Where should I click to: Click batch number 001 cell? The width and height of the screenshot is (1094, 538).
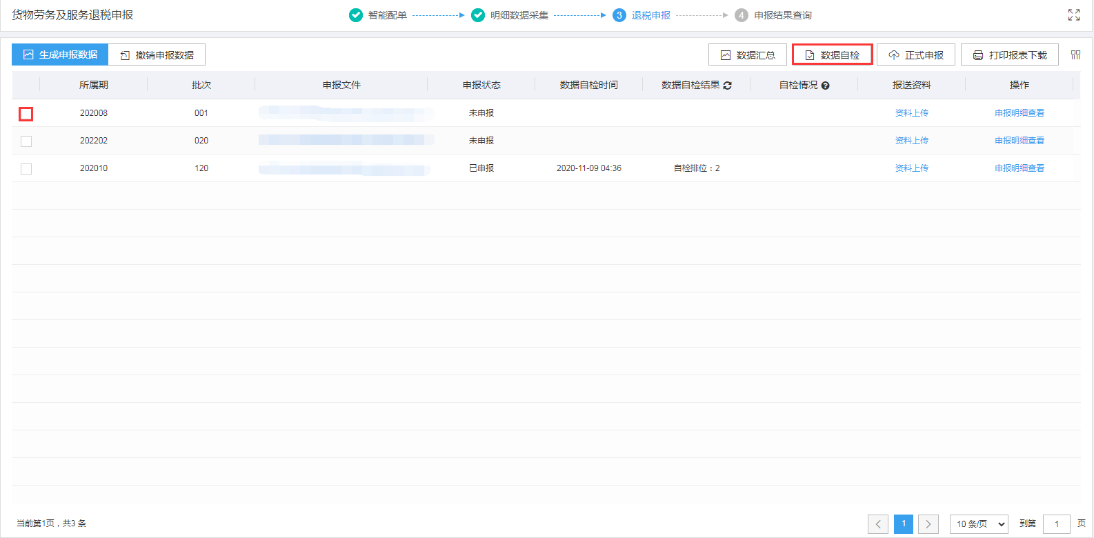coord(201,113)
